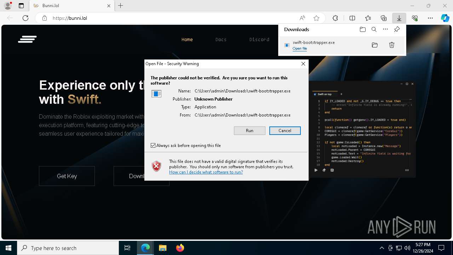Click link icon in code editor preview
The height and width of the screenshot is (255, 453).
pos(407,170)
